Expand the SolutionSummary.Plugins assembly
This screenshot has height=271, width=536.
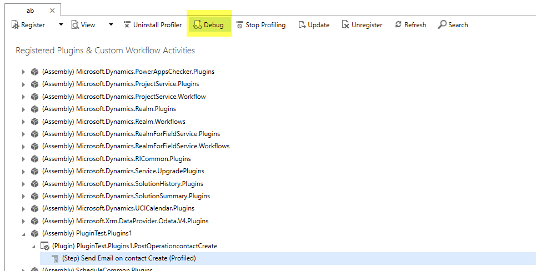pos(23,196)
